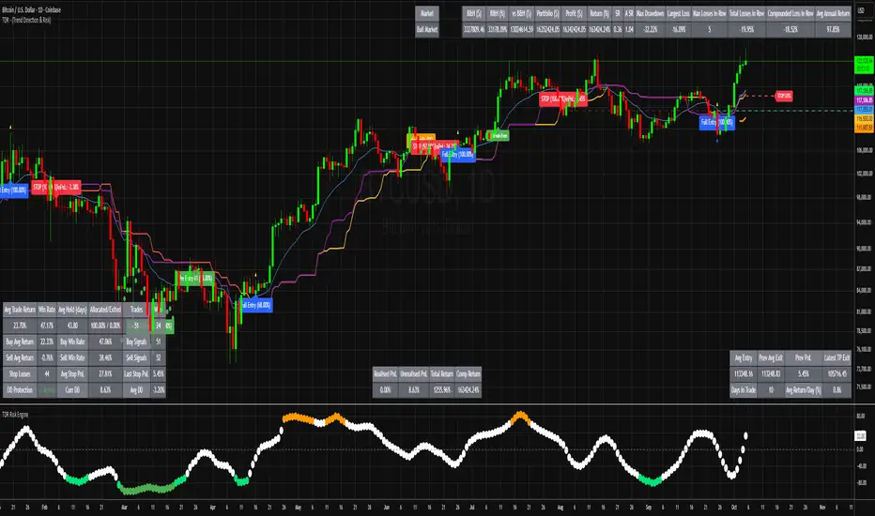Click the 'Sell Avg Return' label cell
The width and height of the screenshot is (875, 516).
pyautogui.click(x=20, y=358)
